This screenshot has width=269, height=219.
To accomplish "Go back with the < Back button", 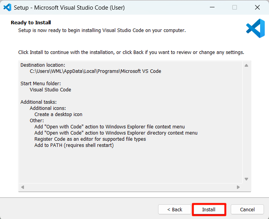I will (175, 209).
